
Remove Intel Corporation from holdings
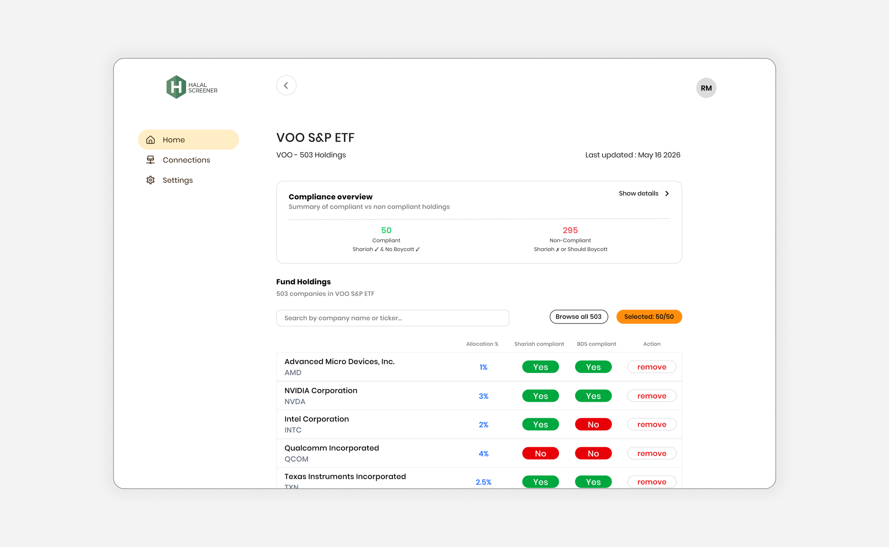pyautogui.click(x=652, y=424)
